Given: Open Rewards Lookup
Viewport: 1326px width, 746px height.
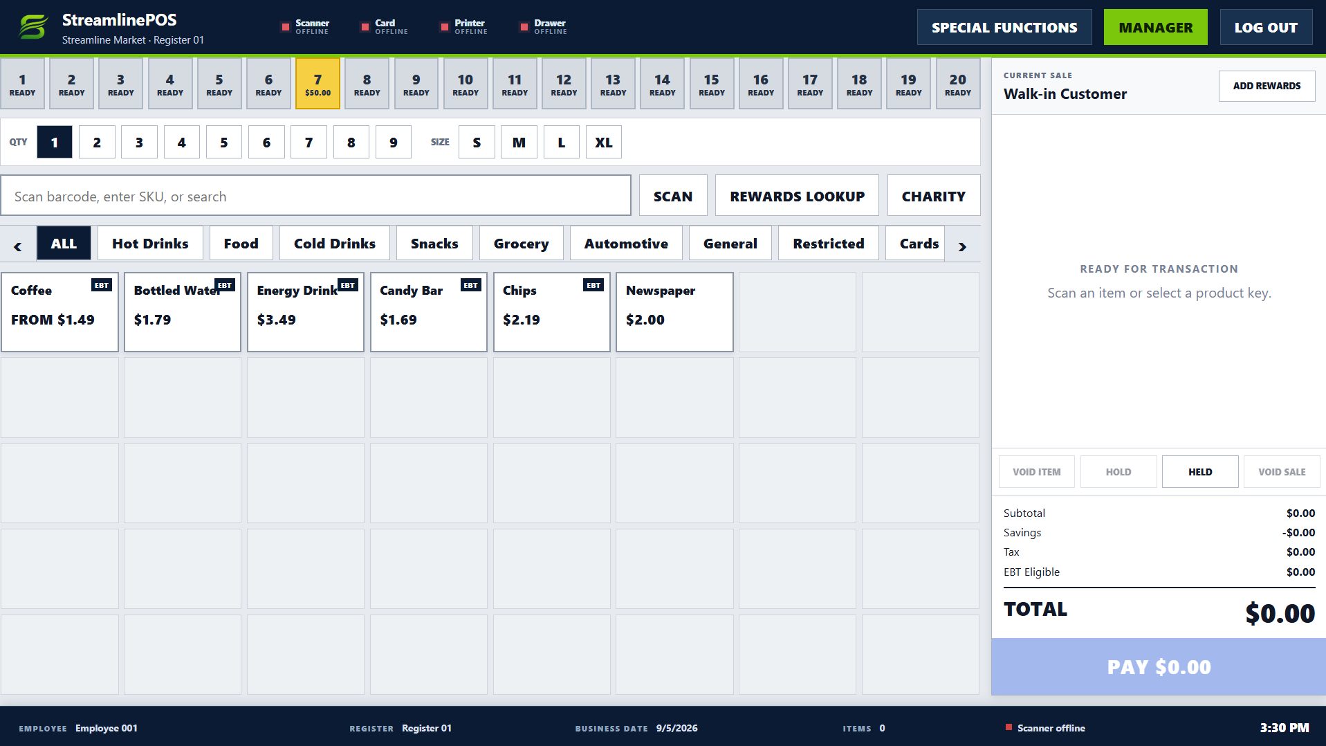Looking at the screenshot, I should pos(797,196).
